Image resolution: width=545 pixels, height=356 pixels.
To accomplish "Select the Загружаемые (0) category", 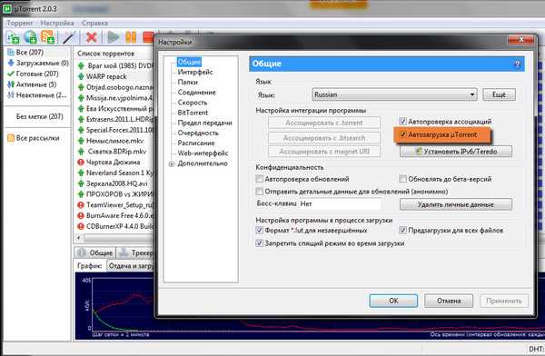I will coord(38,63).
